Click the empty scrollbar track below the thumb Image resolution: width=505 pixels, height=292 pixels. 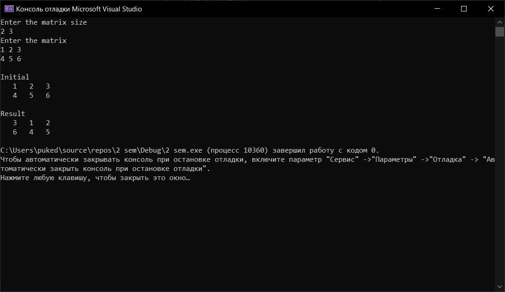(x=500, y=160)
